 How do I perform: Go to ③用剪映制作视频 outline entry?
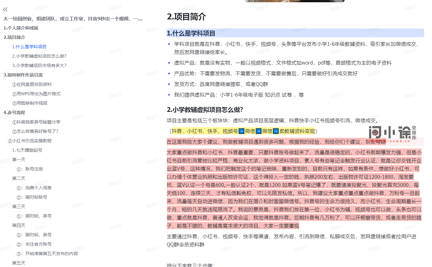tap(30, 103)
